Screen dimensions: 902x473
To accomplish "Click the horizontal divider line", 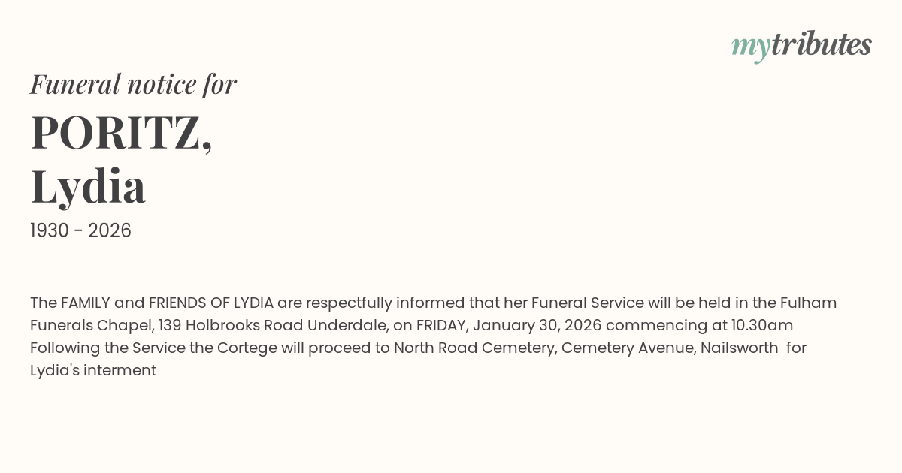I will pos(451,267).
